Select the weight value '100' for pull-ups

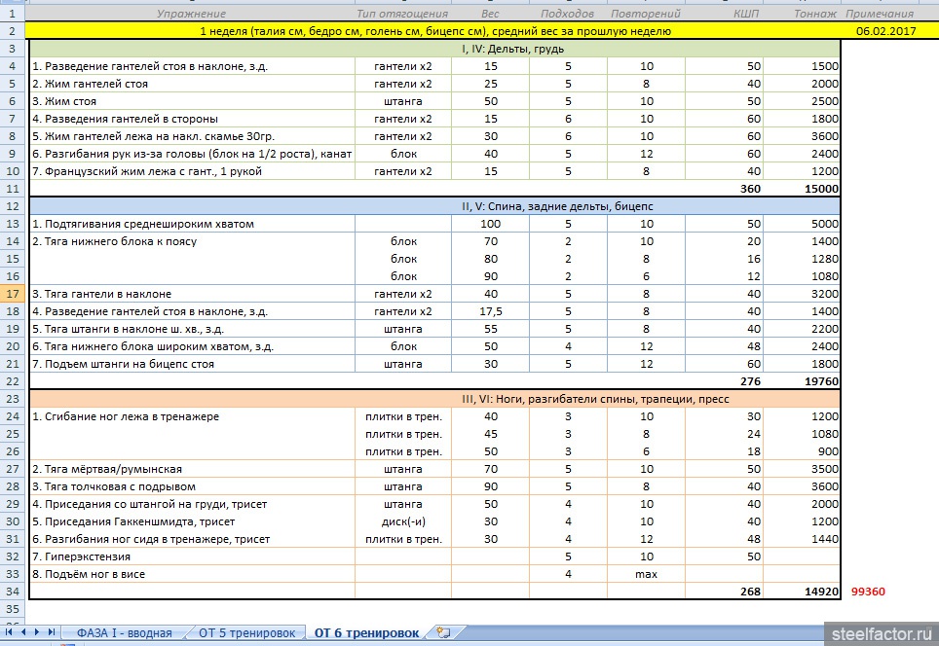coord(491,224)
